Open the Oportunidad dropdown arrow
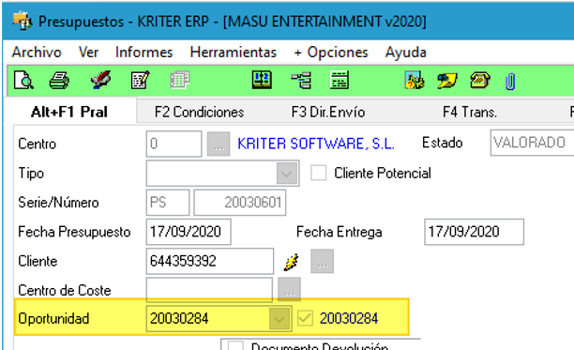 coord(279,318)
